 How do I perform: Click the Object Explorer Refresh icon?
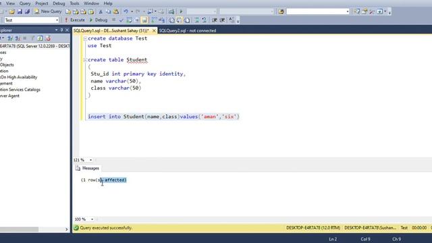tap(40, 38)
